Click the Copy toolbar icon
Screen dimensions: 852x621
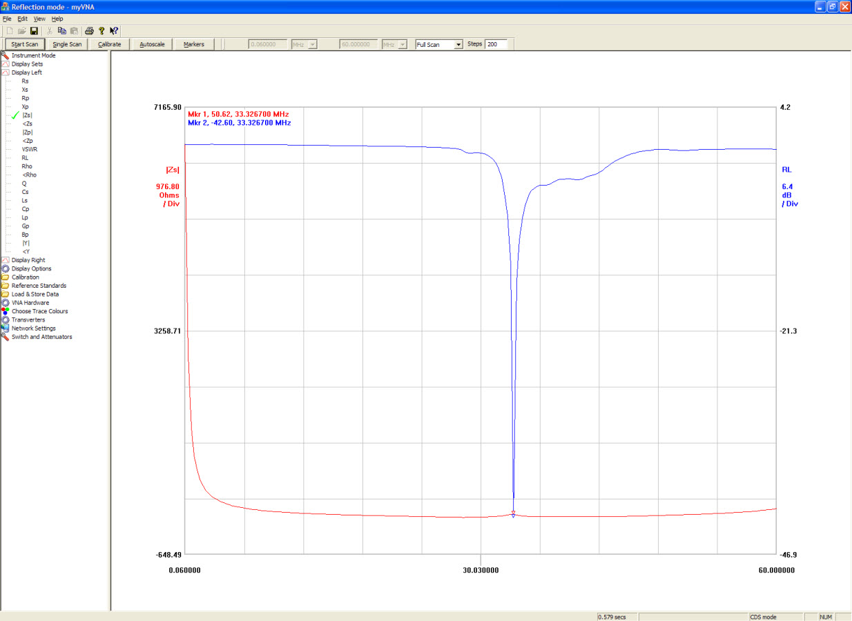tap(62, 31)
